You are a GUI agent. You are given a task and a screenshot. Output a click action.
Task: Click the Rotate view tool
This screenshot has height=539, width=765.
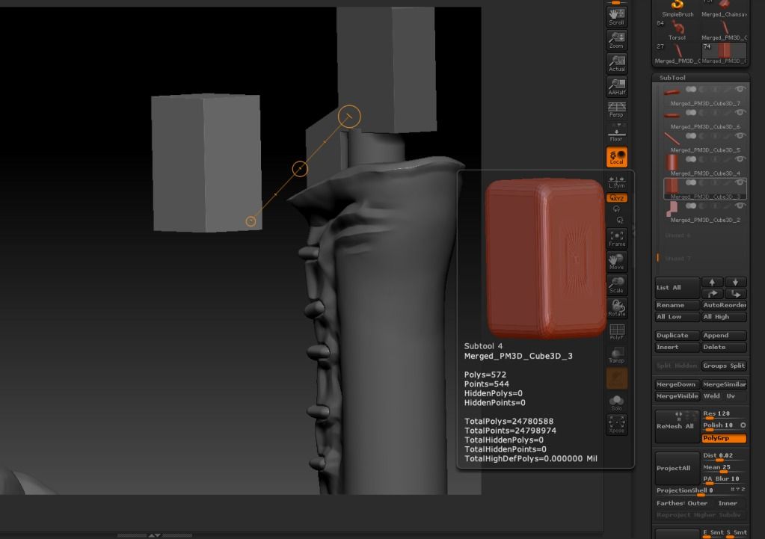click(616, 308)
